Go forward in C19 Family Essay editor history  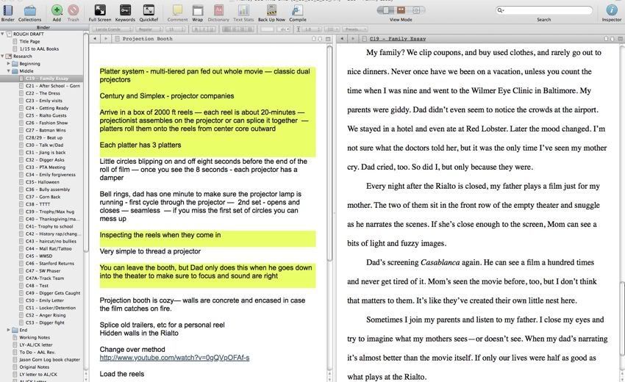tap(353, 39)
